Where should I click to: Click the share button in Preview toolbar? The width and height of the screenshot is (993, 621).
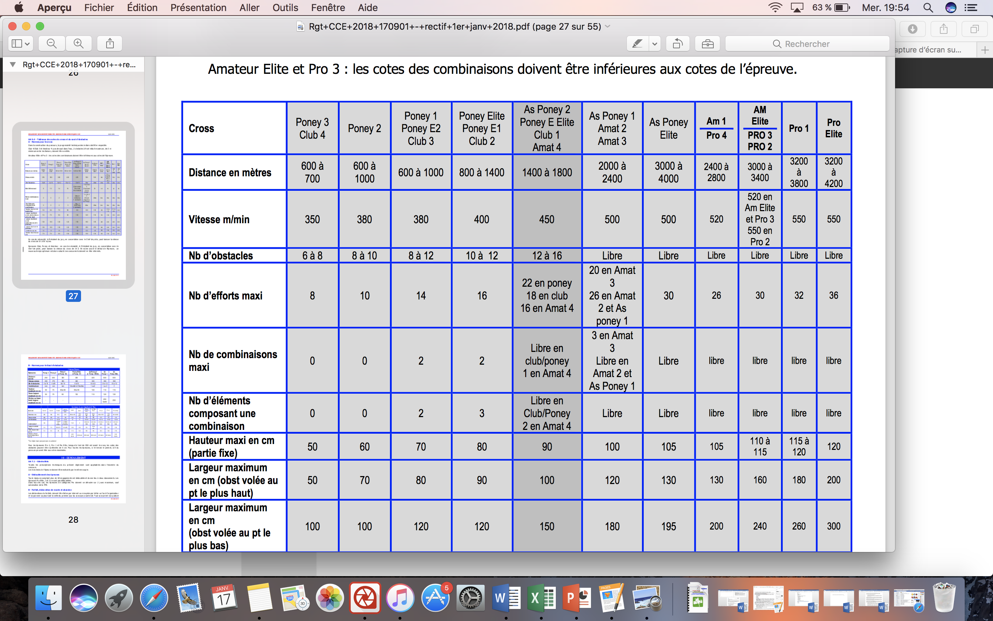pos(110,43)
